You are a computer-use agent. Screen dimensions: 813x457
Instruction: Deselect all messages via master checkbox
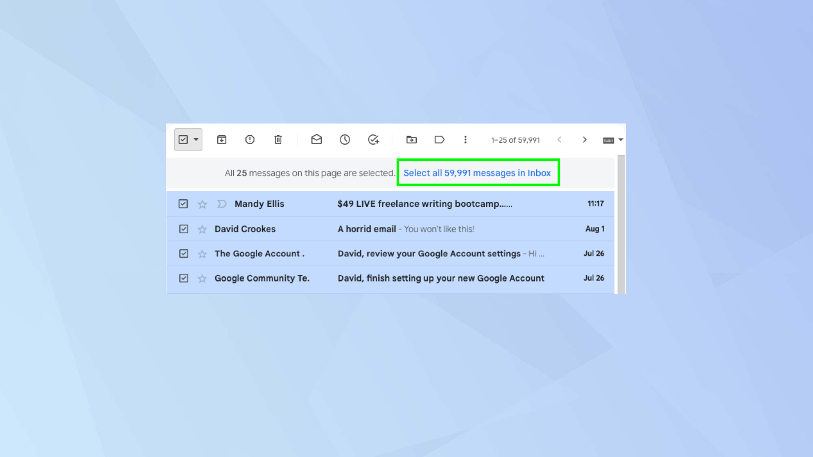184,139
